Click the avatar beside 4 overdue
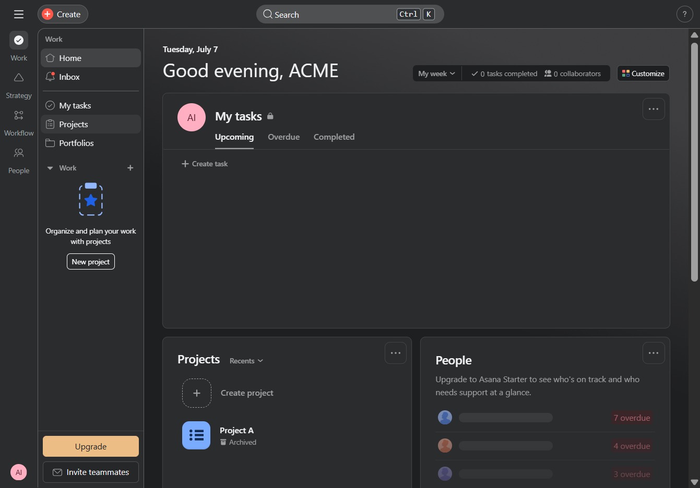 coord(445,446)
